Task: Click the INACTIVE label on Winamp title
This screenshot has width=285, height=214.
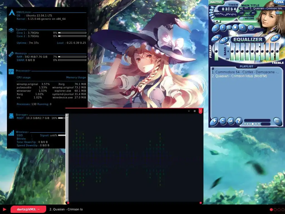Action: point(216,2)
